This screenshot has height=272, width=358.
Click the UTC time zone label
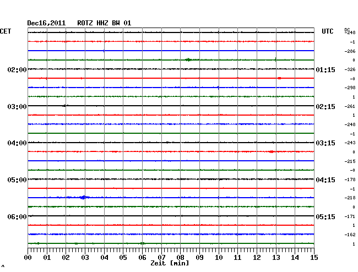327,31
